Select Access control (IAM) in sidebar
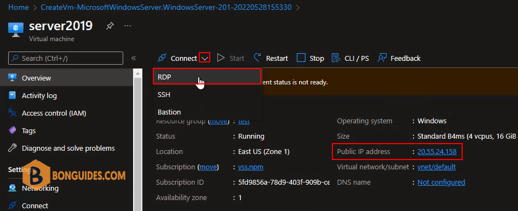Image resolution: width=518 pixels, height=211 pixels. tap(54, 113)
